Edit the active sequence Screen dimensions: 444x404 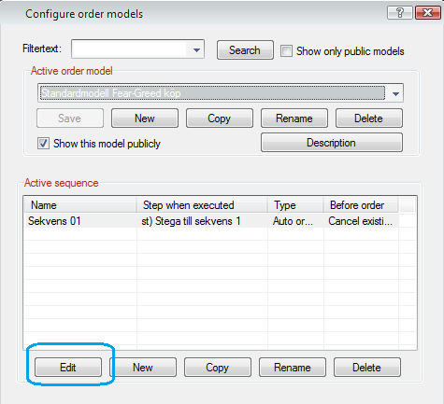pyautogui.click(x=68, y=368)
